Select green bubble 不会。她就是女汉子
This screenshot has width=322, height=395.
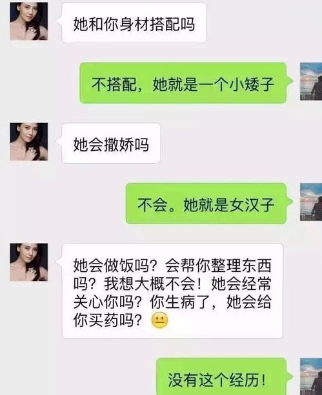coord(206,204)
